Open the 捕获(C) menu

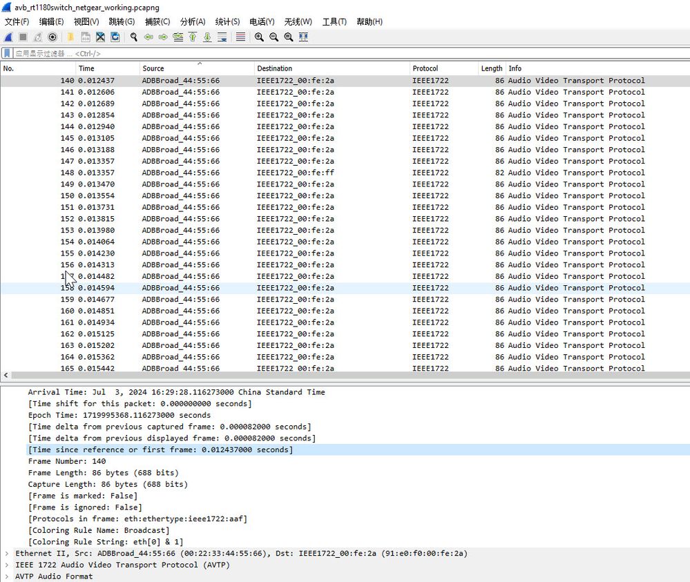[157, 21]
